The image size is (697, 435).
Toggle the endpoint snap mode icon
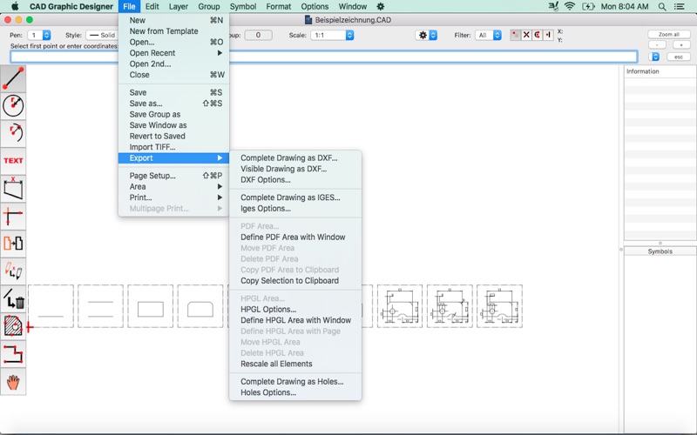click(x=515, y=35)
